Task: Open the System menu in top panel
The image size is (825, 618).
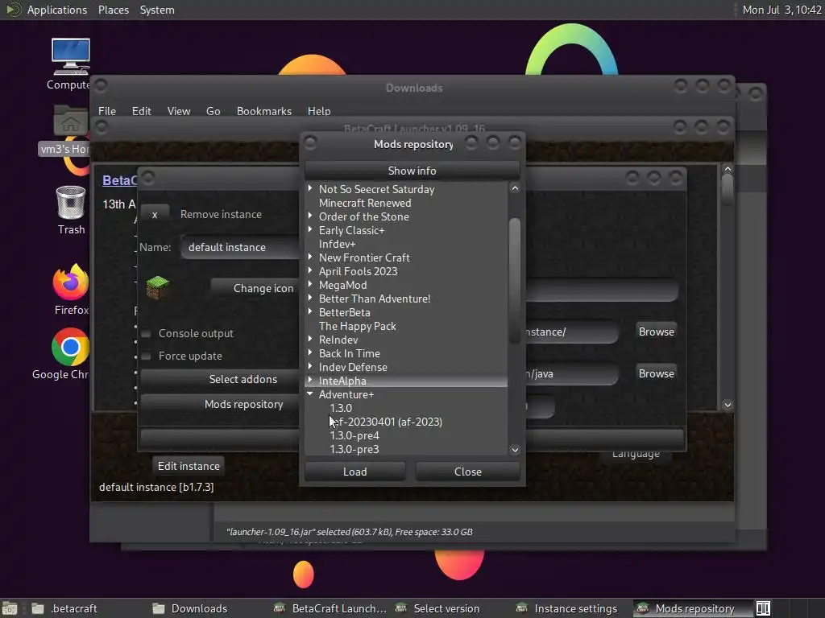Action: click(157, 10)
